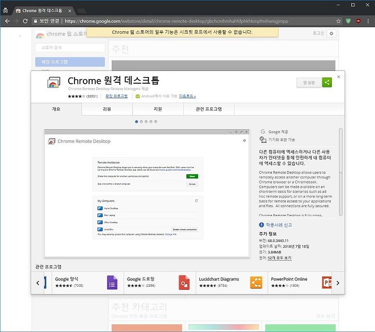
Task: Select the fifth screenshot carousel dot
Action: [155, 122]
